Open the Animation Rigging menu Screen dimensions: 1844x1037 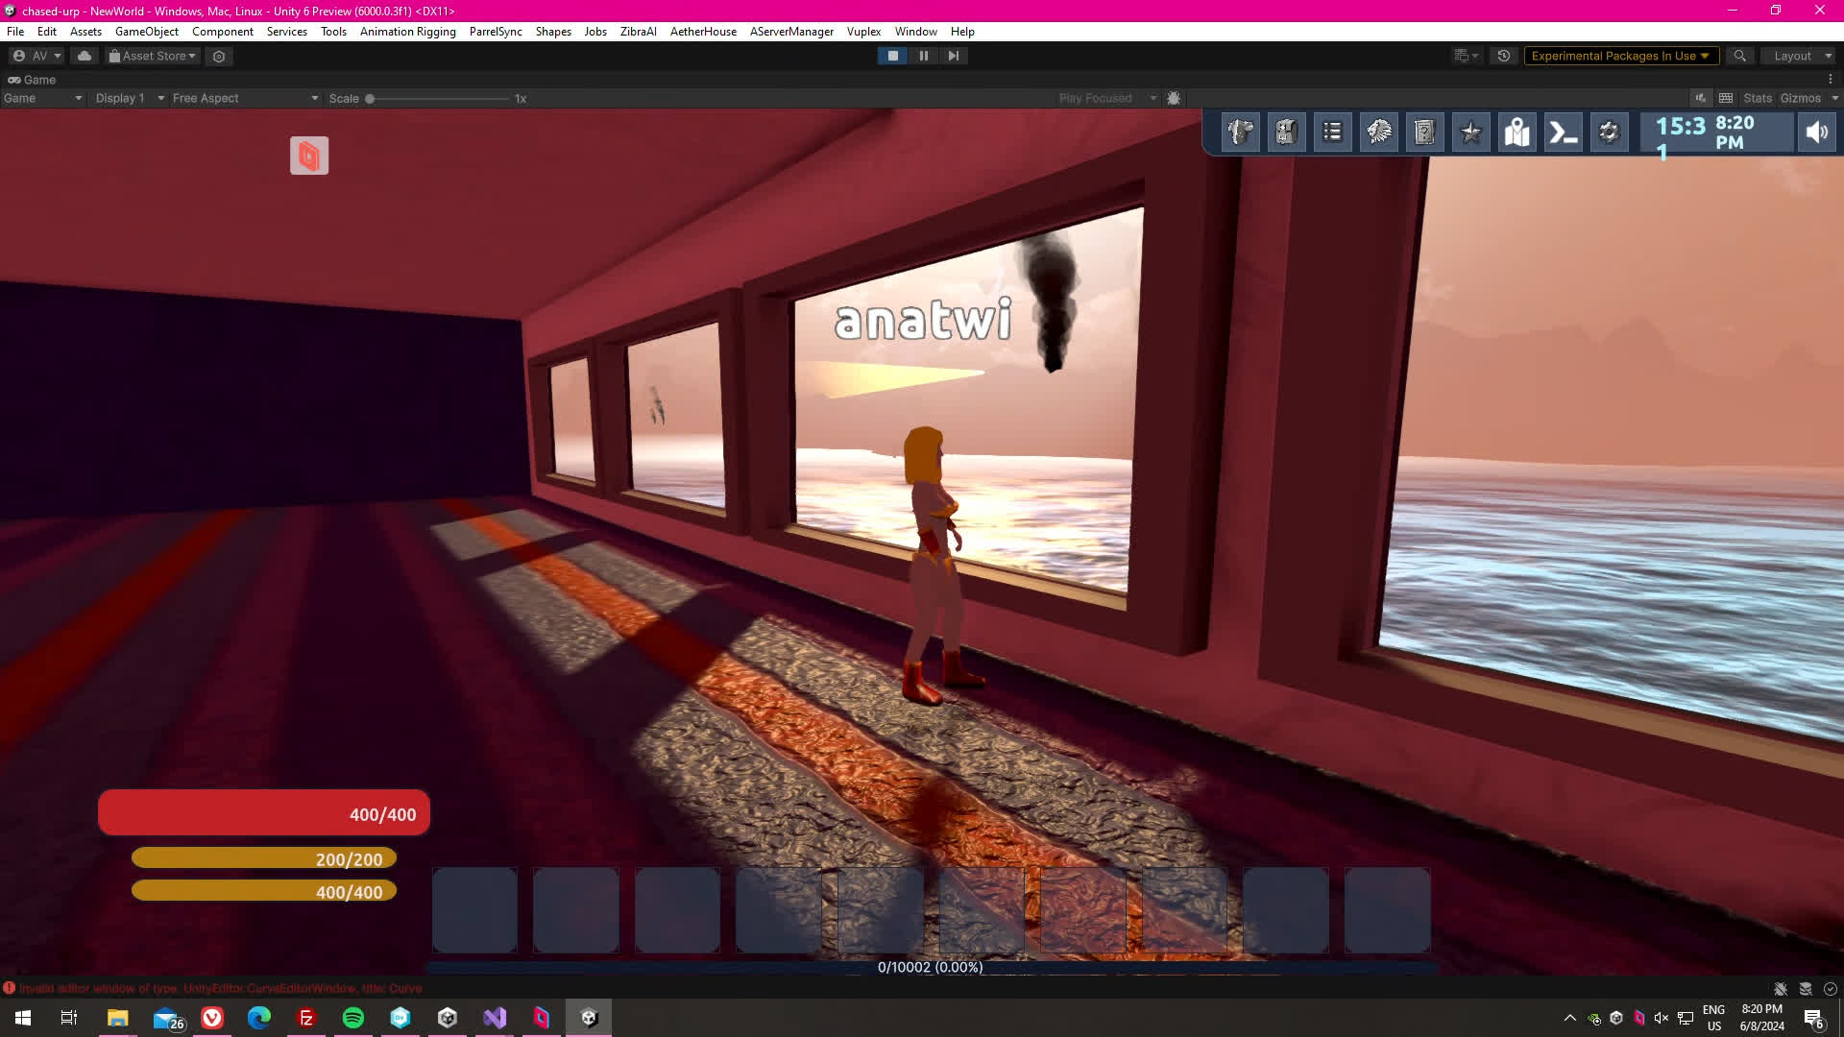point(407,32)
